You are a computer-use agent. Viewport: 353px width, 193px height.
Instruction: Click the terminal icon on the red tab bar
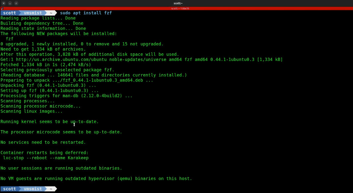coord(3,8)
